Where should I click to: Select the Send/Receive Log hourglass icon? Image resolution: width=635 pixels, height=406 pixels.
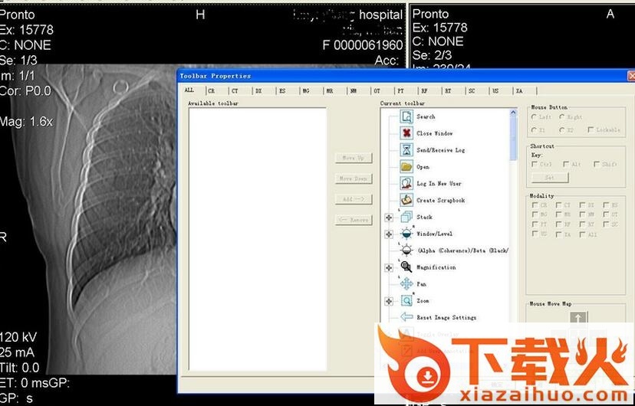[406, 150]
